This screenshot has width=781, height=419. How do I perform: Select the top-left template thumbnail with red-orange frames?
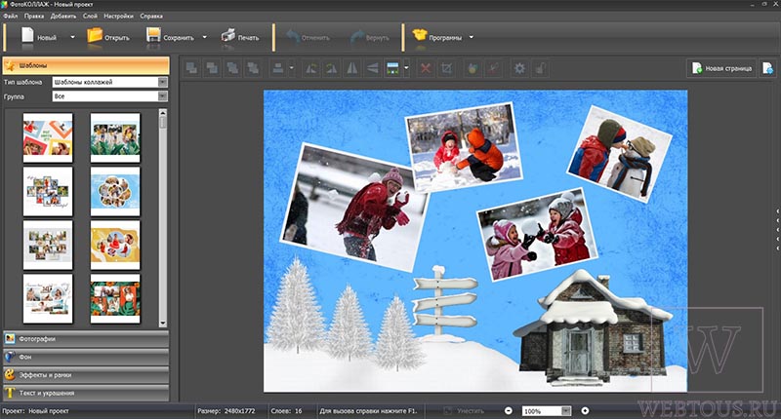click(x=48, y=137)
